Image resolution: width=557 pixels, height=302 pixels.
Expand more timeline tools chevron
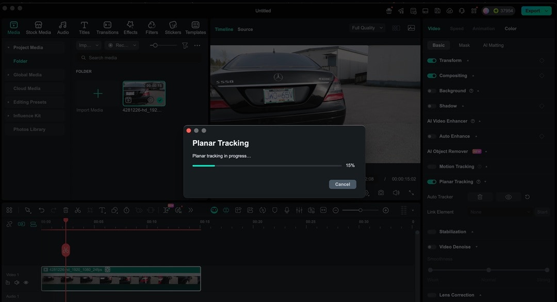(x=191, y=210)
